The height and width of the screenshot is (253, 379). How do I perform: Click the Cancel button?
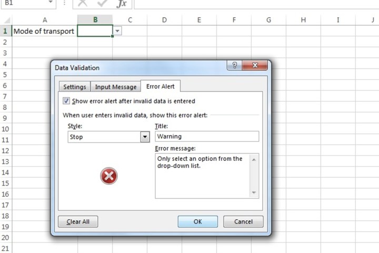point(243,221)
